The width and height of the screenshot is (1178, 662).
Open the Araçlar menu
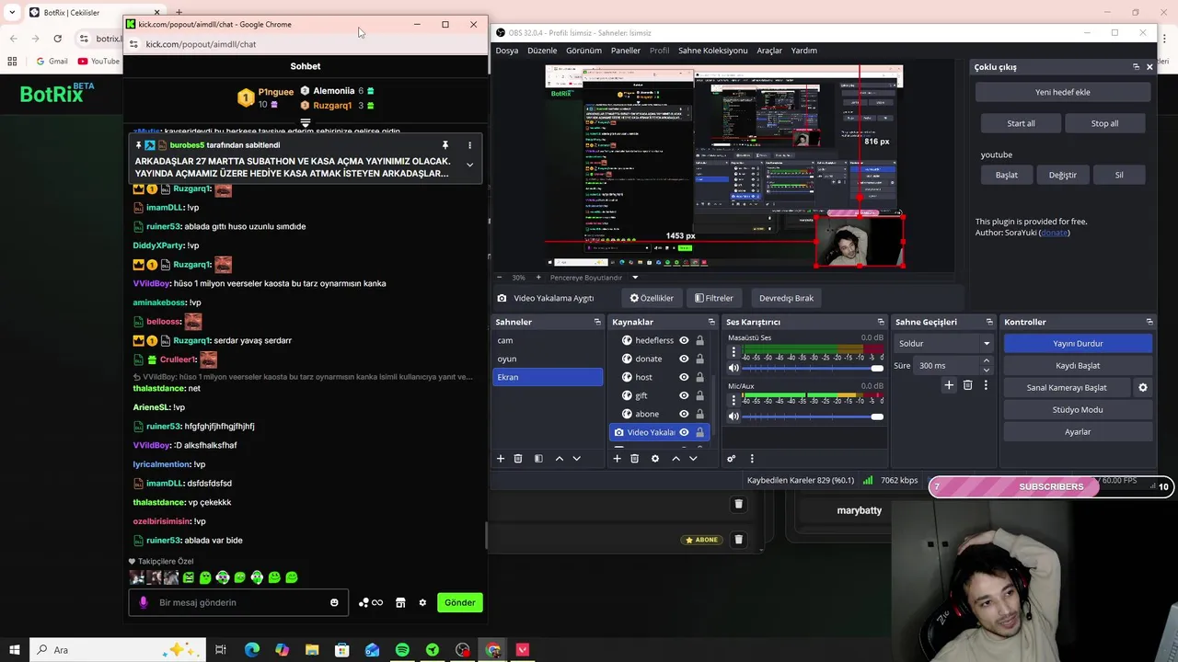coord(769,51)
